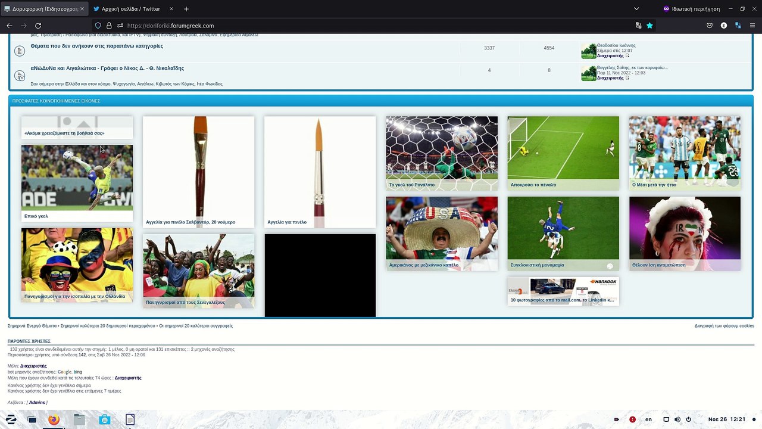Open forum 'αΝώΔυΝα και Αιγιαλιώτικα - Γράφει ο Νίκος Δ.'

pyautogui.click(x=107, y=68)
